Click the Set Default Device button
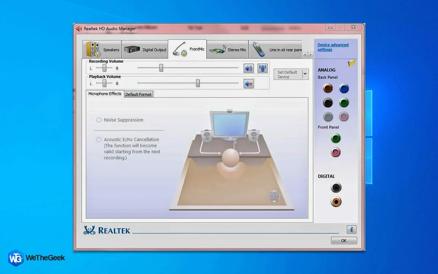The image size is (438, 274). point(288,75)
